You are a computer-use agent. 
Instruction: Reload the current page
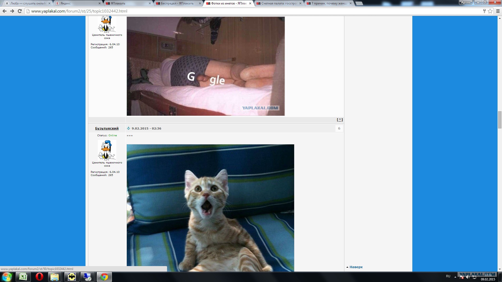tap(20, 11)
